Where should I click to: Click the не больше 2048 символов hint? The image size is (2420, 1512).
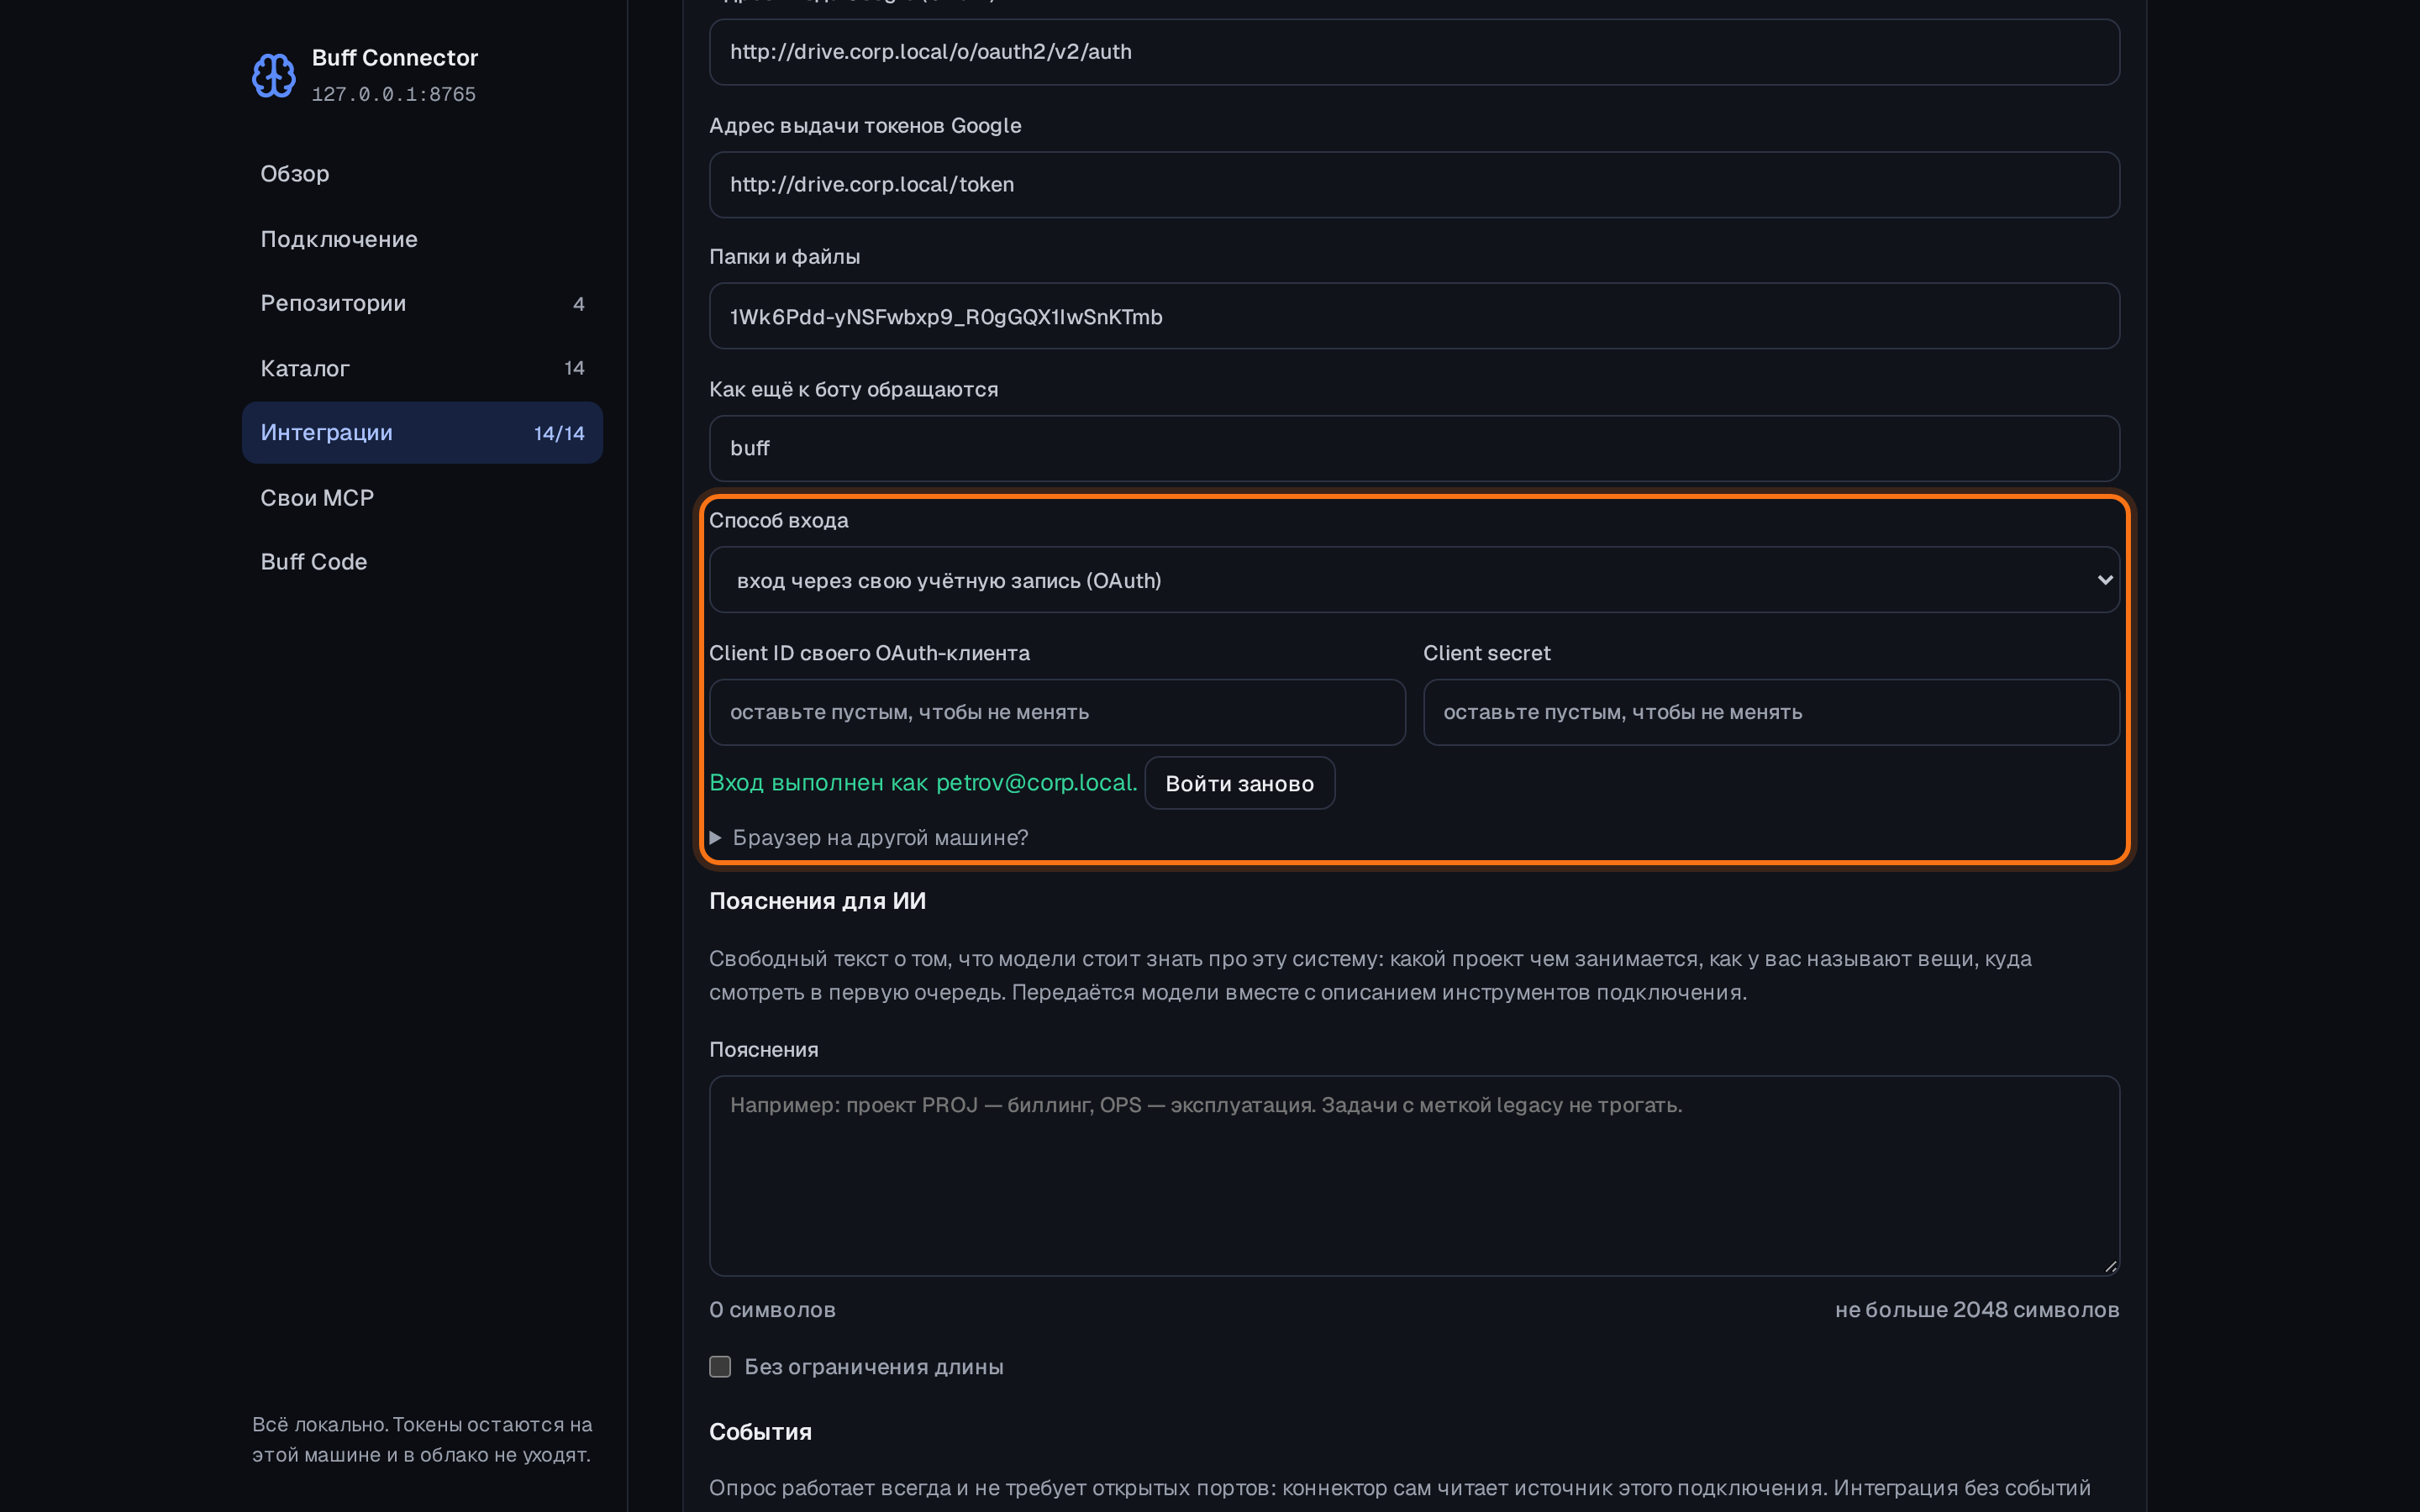(1977, 1310)
